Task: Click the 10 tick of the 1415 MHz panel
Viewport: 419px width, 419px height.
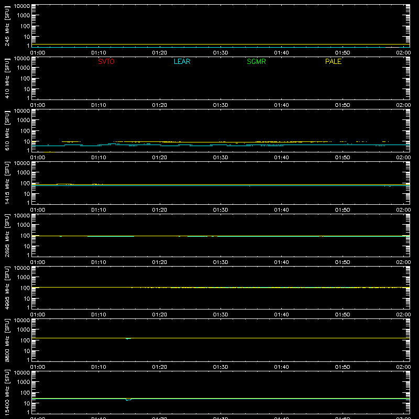Action: pos(27,194)
